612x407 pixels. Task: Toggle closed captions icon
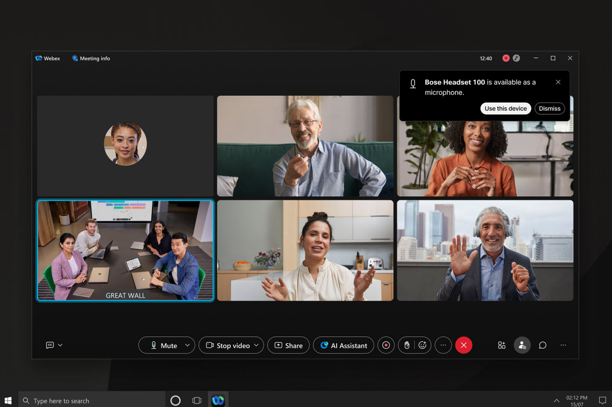coord(50,345)
